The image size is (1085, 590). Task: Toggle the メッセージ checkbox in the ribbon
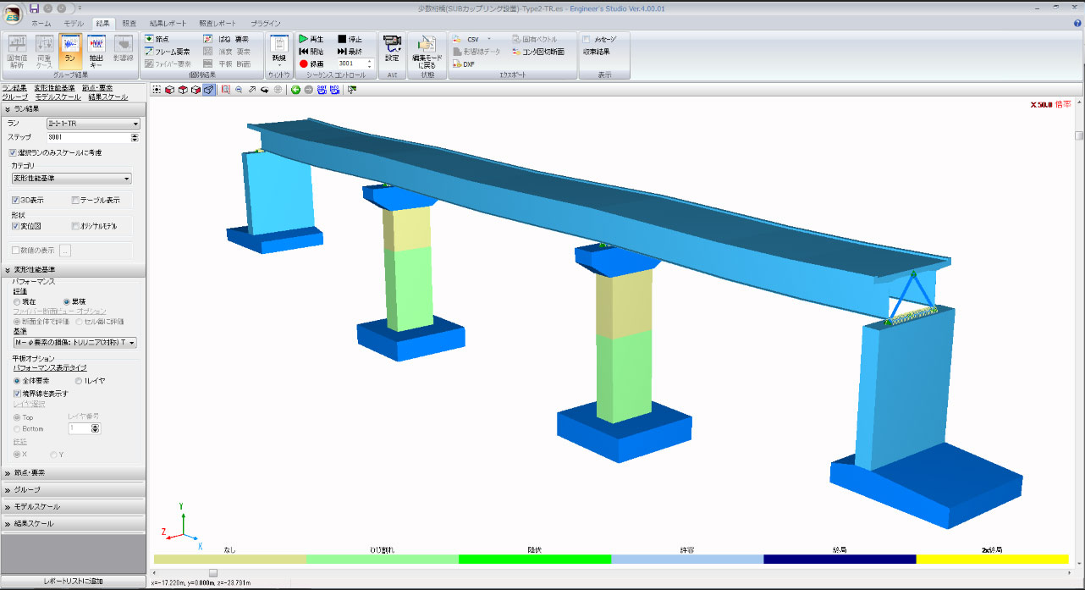pyautogui.click(x=587, y=40)
